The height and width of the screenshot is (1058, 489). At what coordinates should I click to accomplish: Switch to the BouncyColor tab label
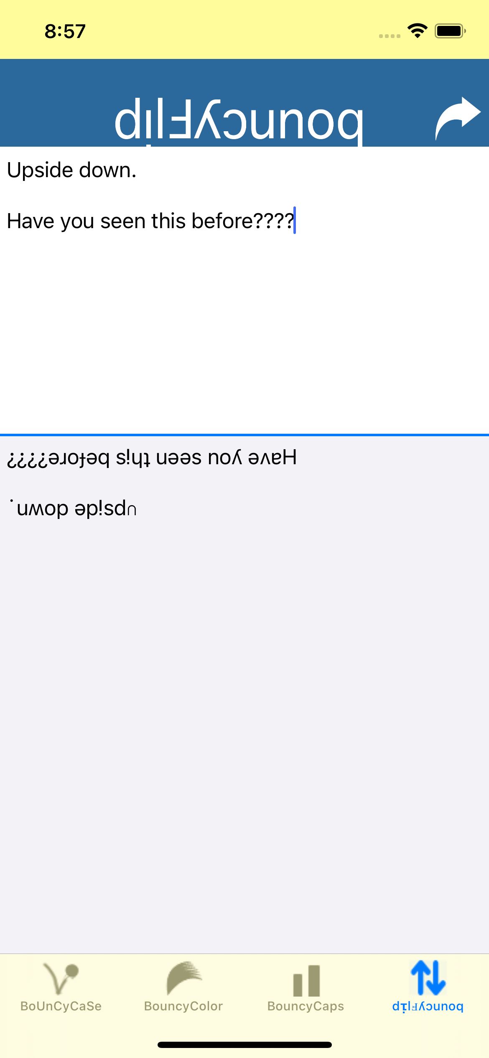(183, 1006)
